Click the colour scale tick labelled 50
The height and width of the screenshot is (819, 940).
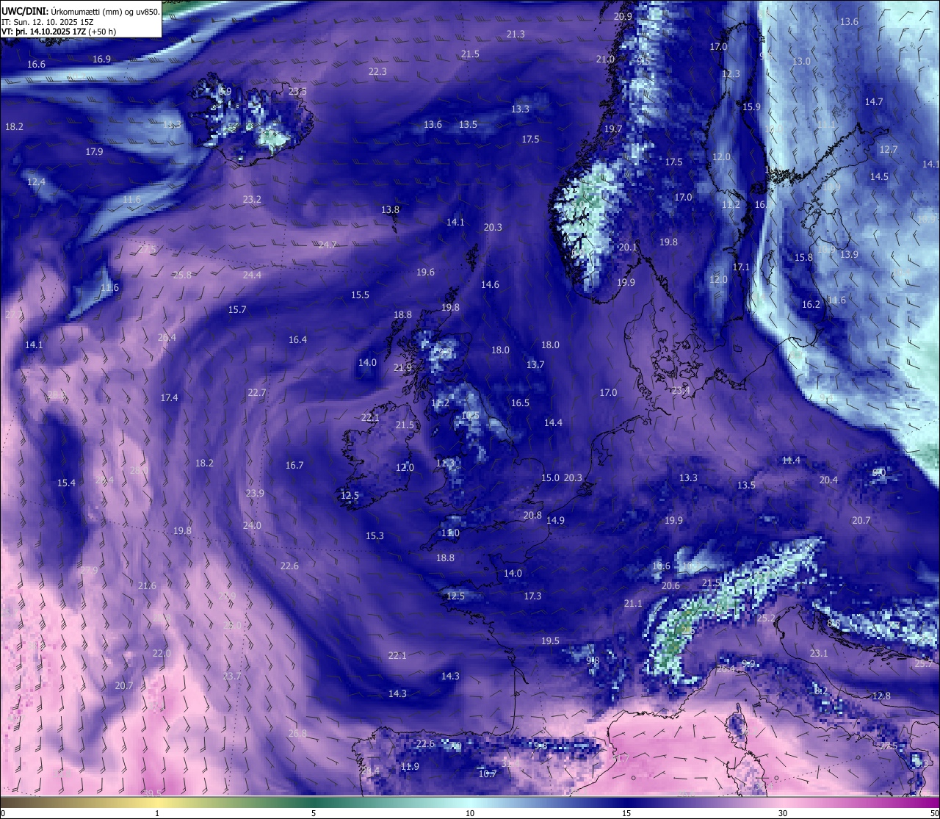934,813
